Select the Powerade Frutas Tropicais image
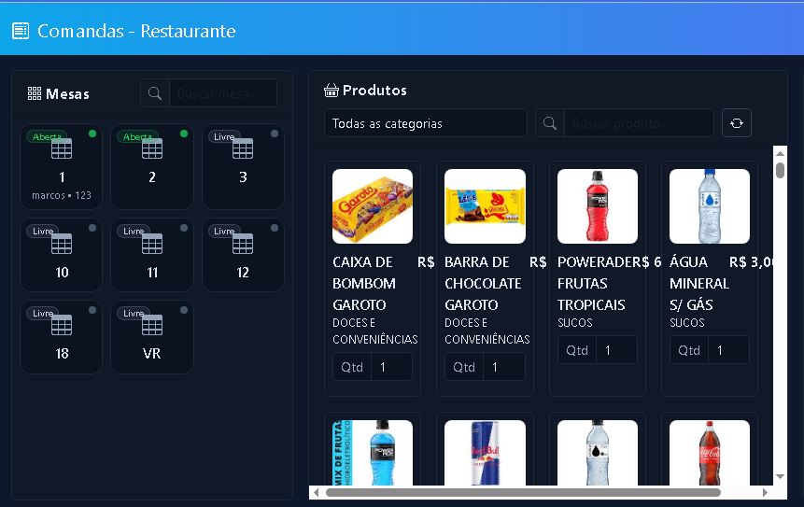Viewport: 804px width, 507px height. click(598, 206)
